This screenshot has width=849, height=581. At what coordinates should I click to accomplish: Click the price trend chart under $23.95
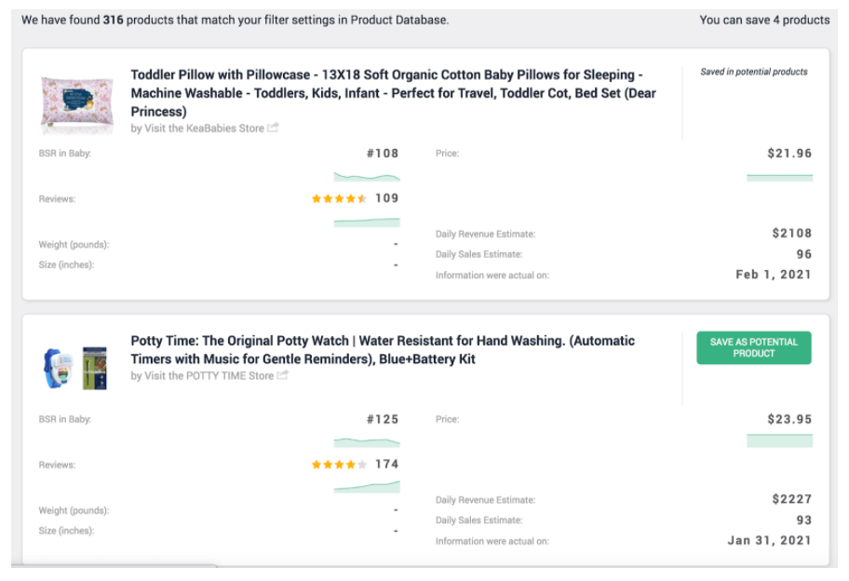click(780, 440)
